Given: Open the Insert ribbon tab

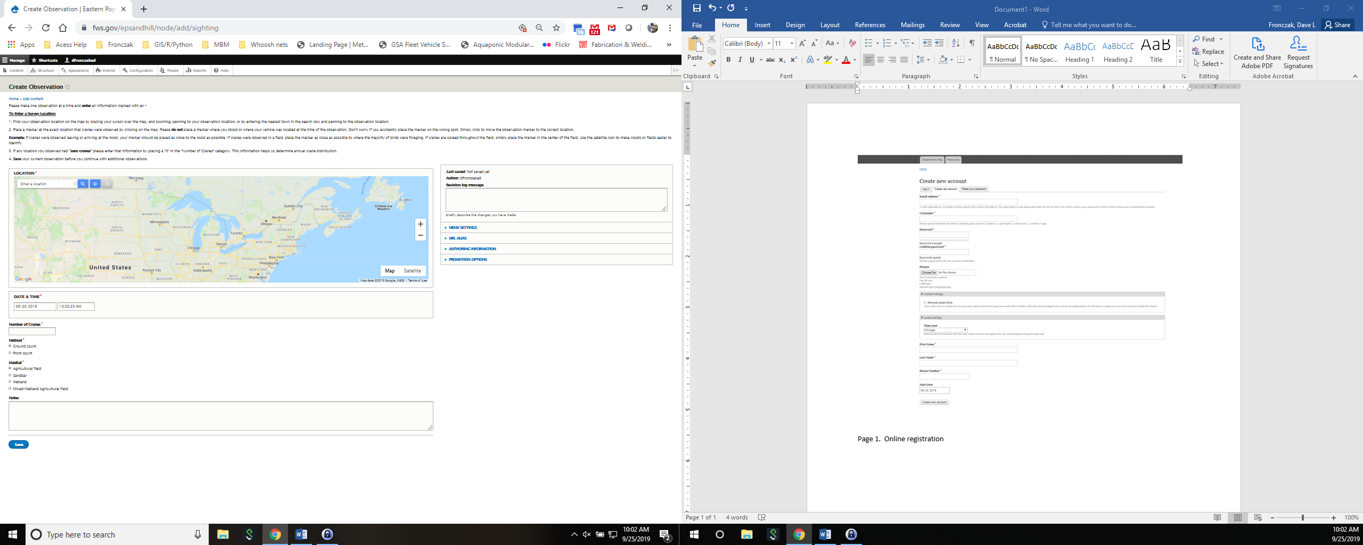Looking at the screenshot, I should [x=762, y=25].
